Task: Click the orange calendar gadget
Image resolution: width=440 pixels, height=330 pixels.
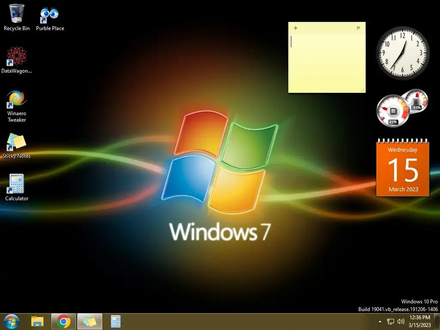Action: [403, 168]
